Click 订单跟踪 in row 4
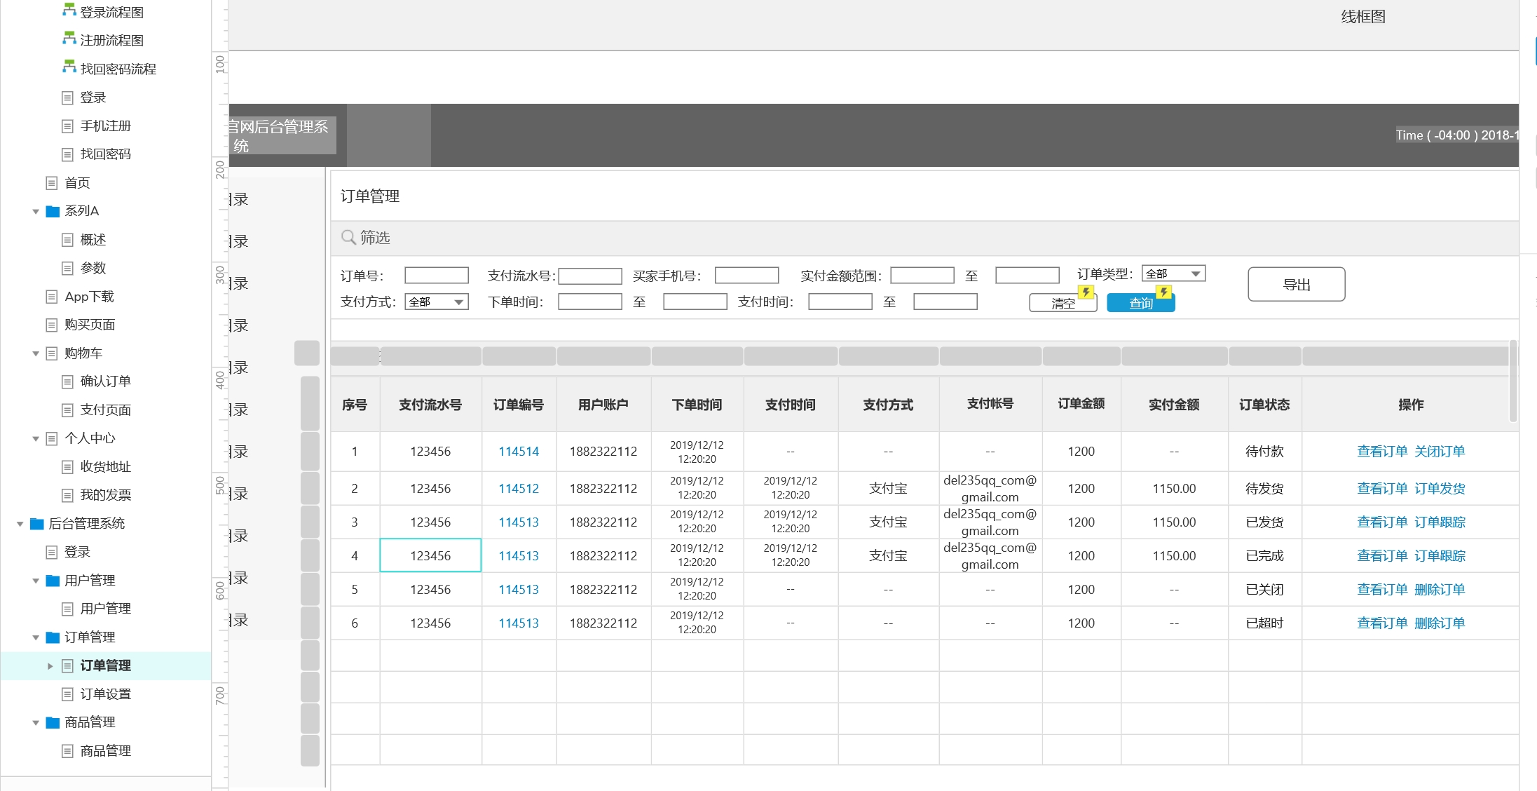Image resolution: width=1537 pixels, height=791 pixels. [x=1440, y=556]
